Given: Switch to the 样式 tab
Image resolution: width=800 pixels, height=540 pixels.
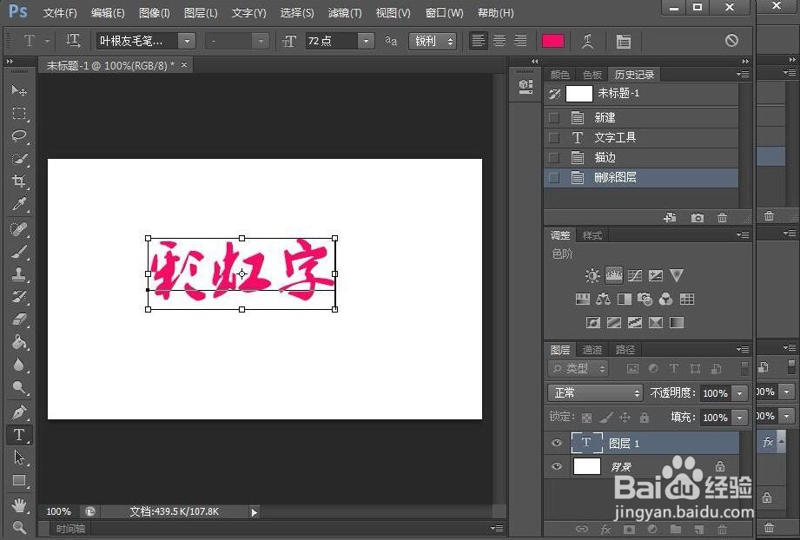Looking at the screenshot, I should [592, 235].
